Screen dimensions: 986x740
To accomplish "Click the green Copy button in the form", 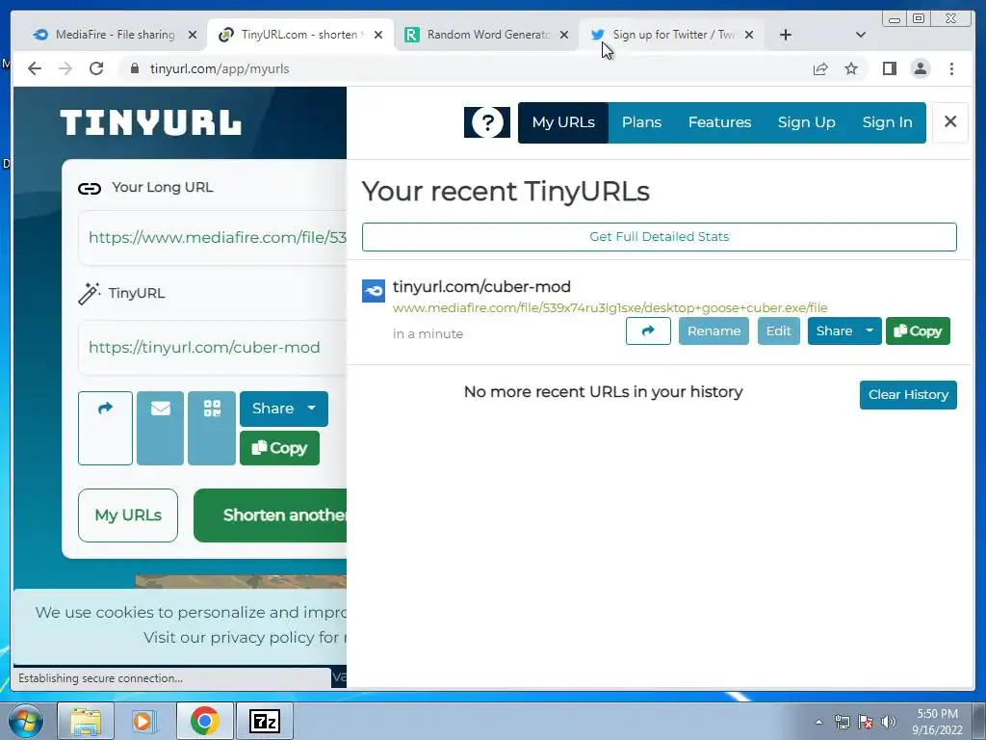I will (279, 448).
